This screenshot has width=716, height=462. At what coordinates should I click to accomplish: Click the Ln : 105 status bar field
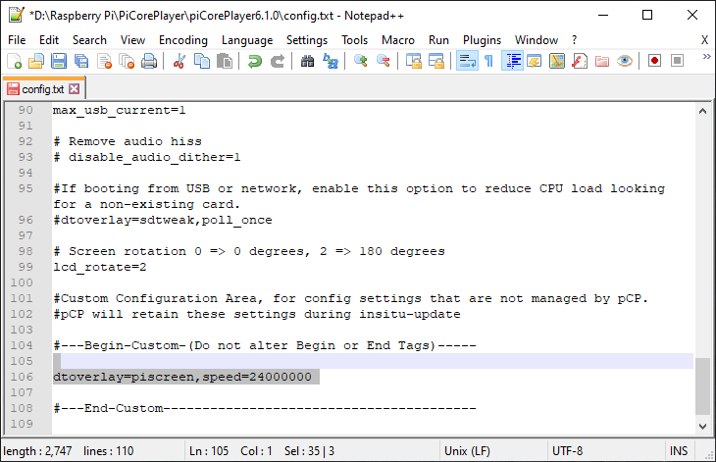tap(209, 451)
